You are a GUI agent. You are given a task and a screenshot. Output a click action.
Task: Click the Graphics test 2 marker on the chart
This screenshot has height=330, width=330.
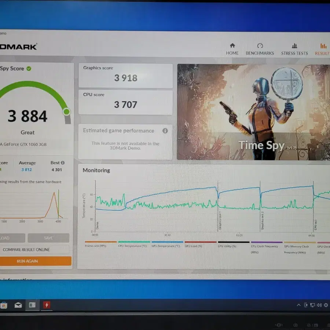(262, 221)
